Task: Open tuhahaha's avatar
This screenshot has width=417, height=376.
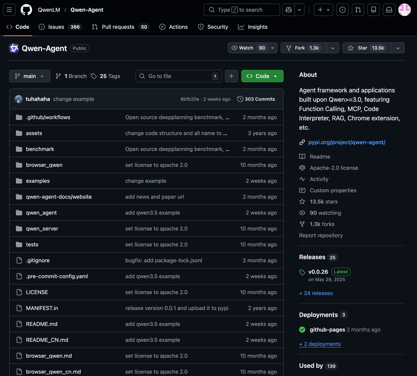Action: (19, 99)
